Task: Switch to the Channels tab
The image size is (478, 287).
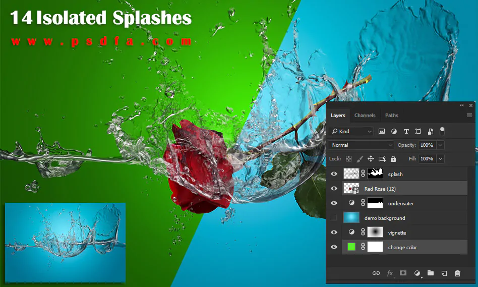Action: [x=365, y=116]
